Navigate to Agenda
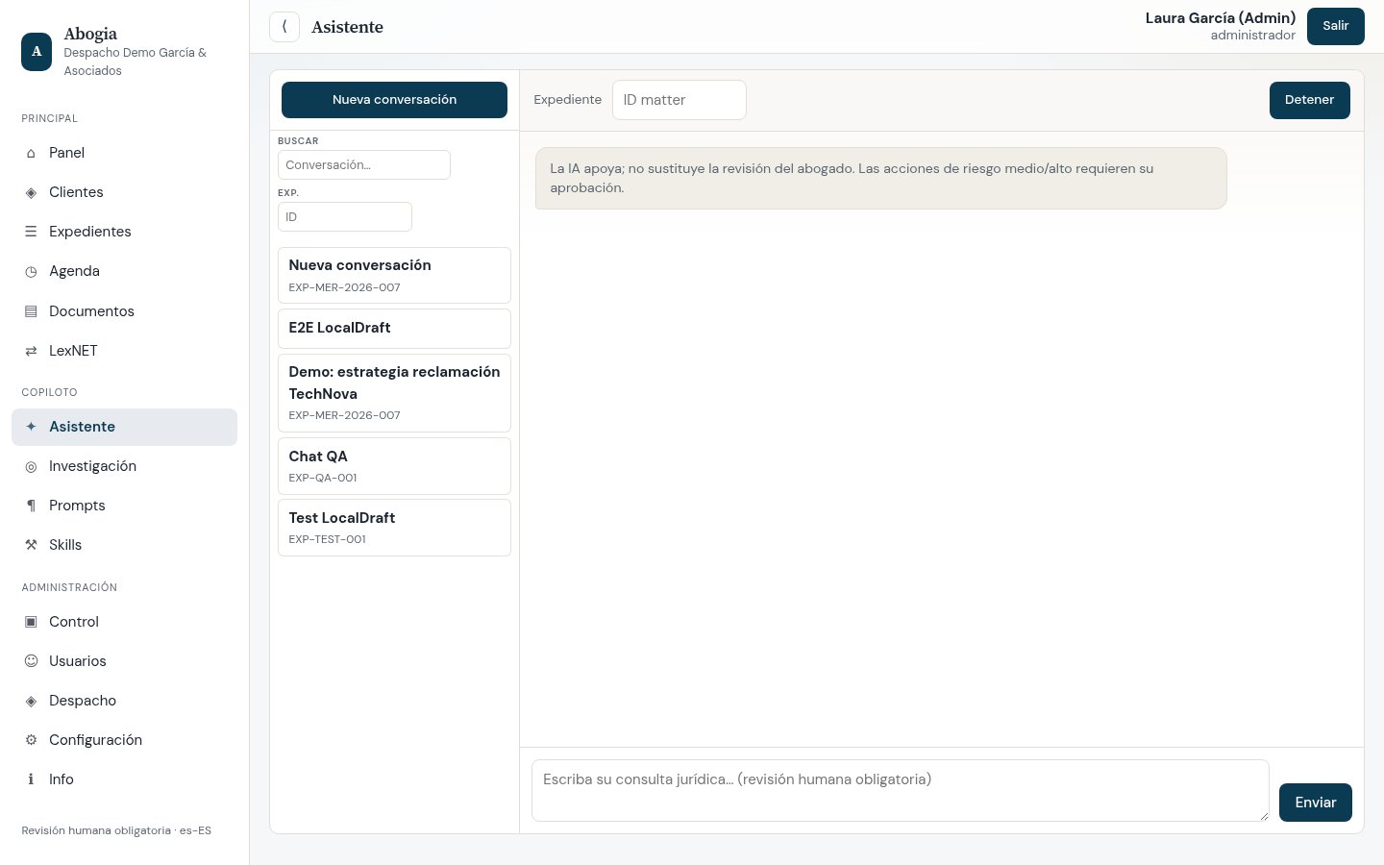This screenshot has width=1384, height=865. coord(124,271)
